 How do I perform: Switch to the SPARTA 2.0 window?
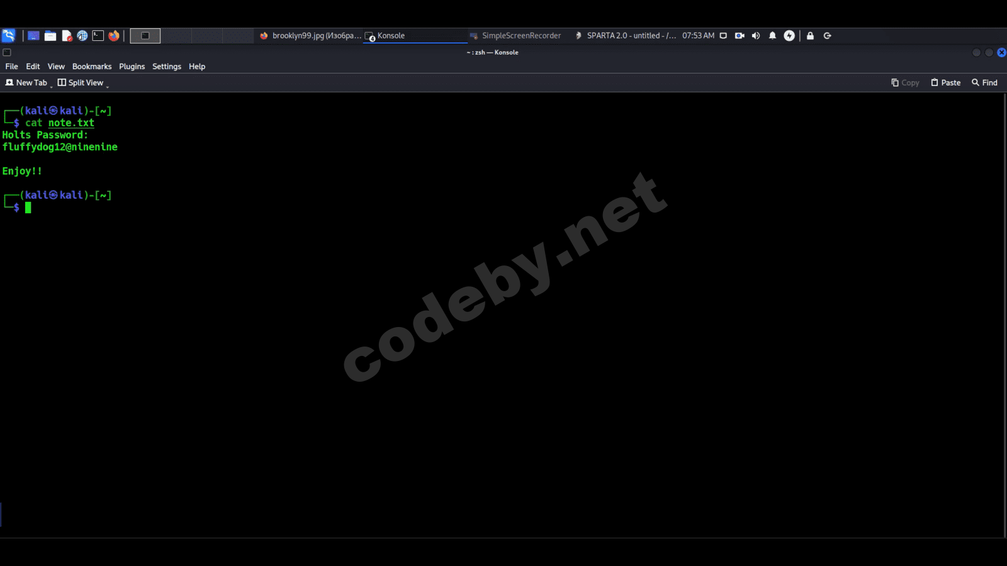[x=625, y=36]
